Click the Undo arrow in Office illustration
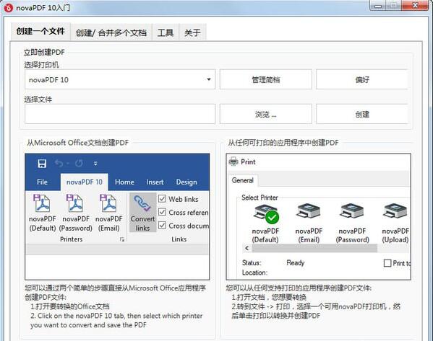This screenshot has width=433, height=341. [59, 164]
